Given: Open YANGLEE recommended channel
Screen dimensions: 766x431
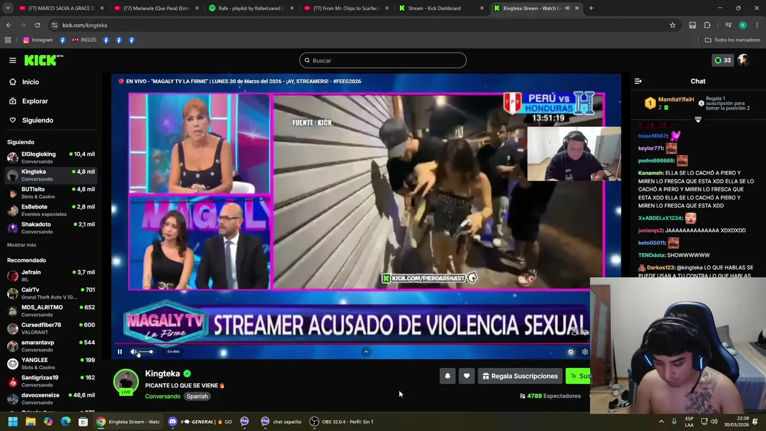Looking at the screenshot, I should [x=51, y=363].
